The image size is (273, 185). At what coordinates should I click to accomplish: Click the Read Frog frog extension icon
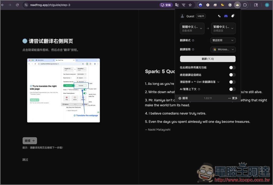pos(237,5)
